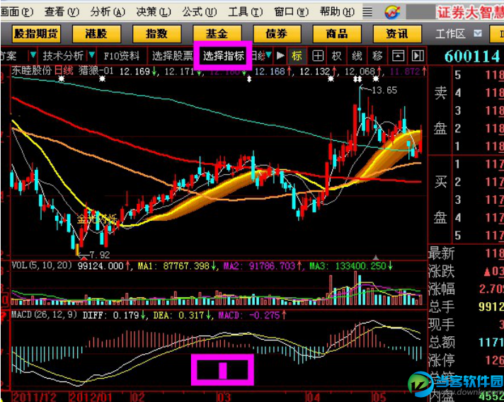Click the window panel layout icon

coord(398,56)
